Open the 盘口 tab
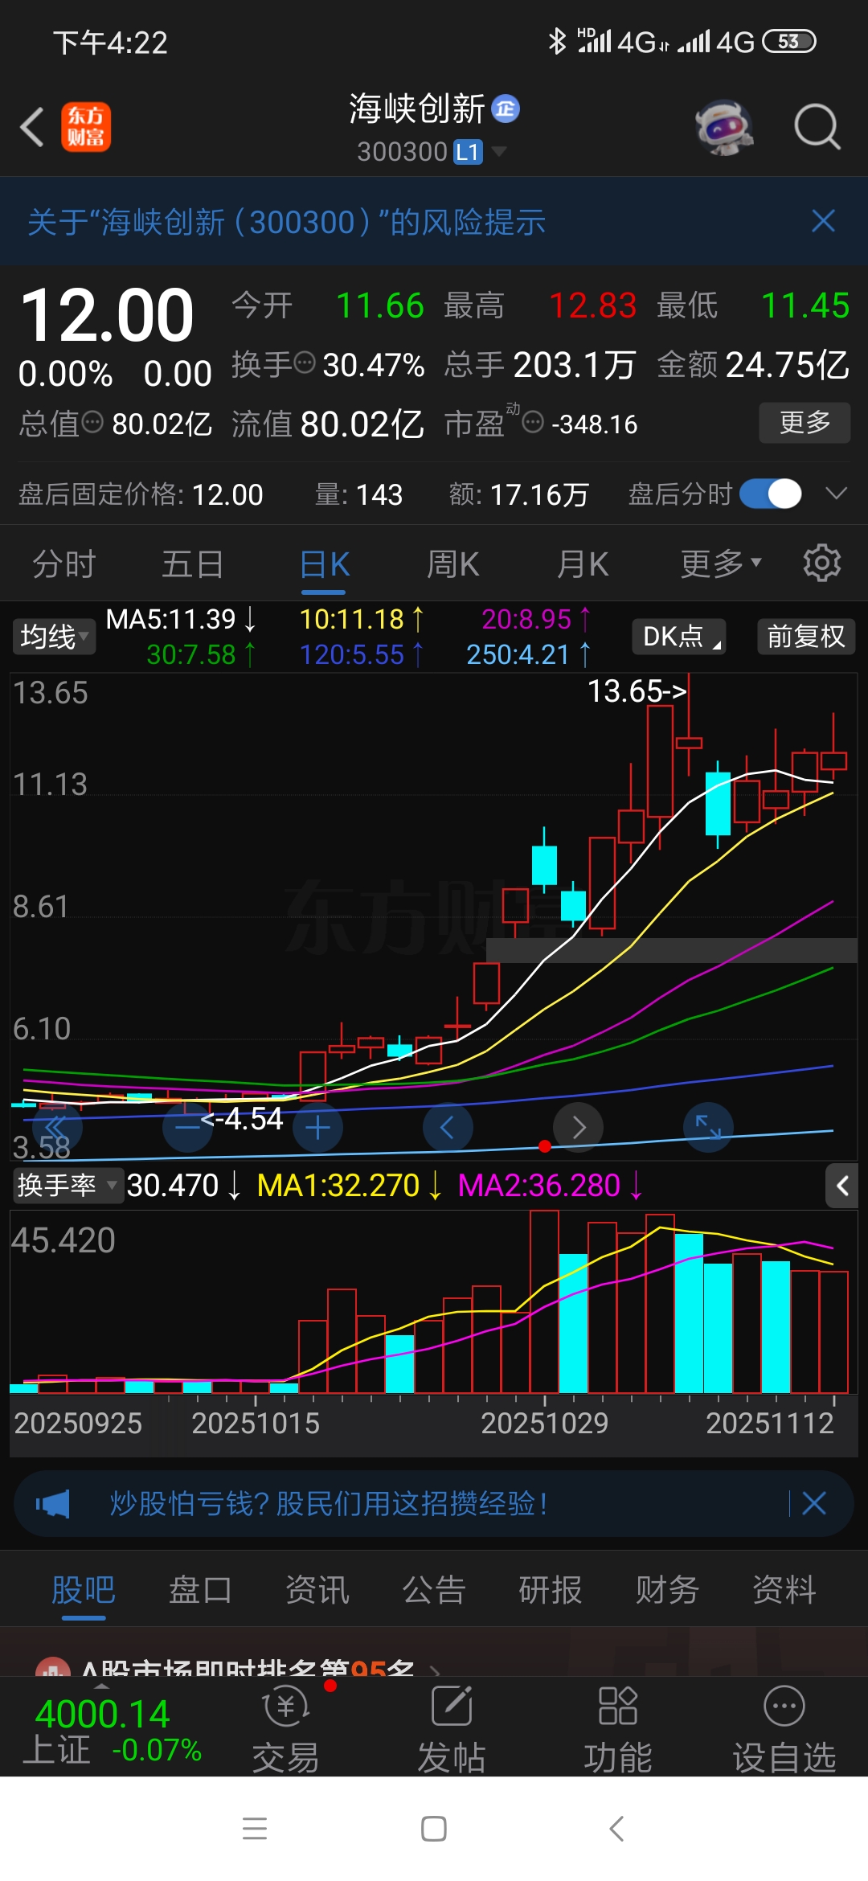The width and height of the screenshot is (868, 1881). click(x=200, y=1590)
